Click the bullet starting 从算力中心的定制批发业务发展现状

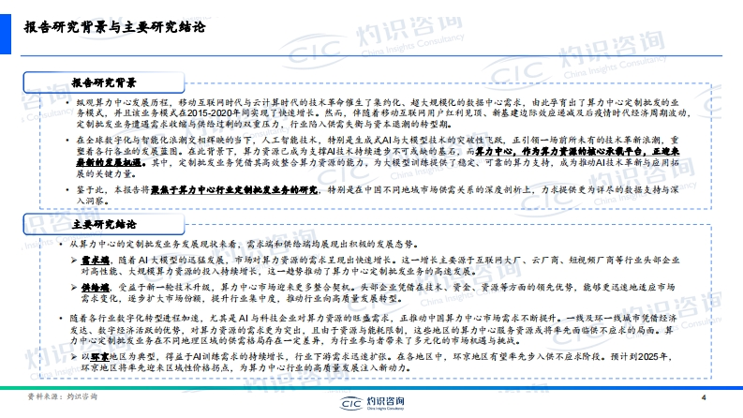(x=244, y=244)
